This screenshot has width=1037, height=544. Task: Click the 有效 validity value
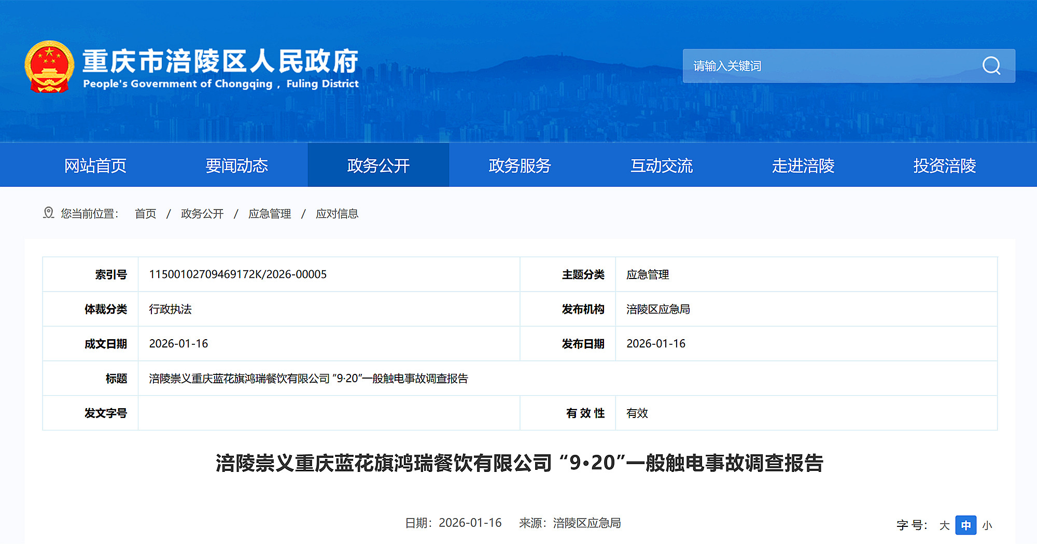(637, 413)
